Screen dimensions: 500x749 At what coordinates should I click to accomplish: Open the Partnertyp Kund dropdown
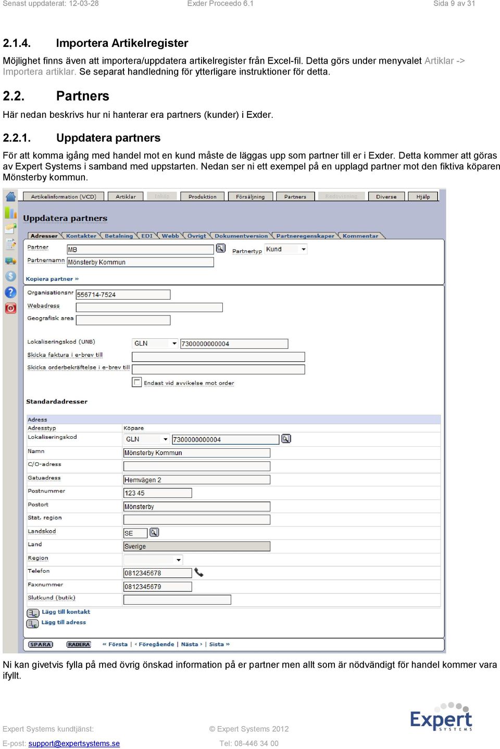(x=286, y=249)
